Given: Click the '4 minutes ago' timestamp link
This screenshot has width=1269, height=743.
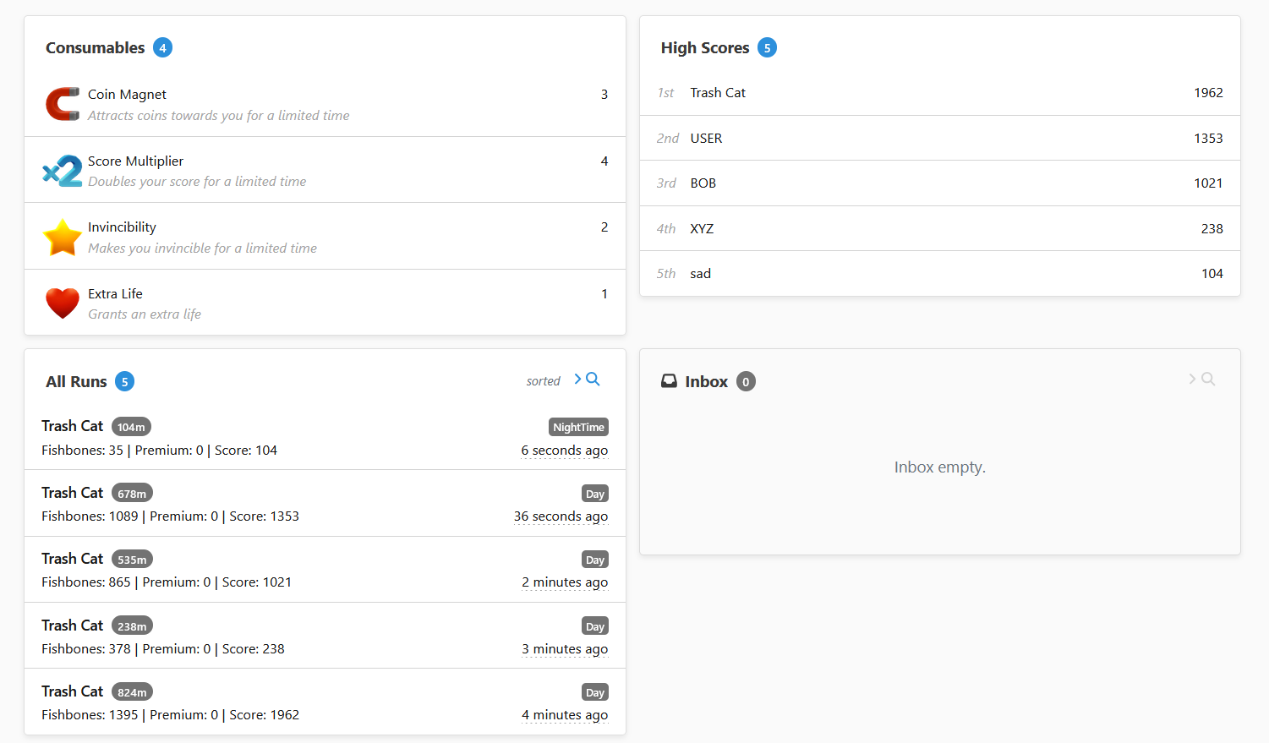Looking at the screenshot, I should [564, 714].
